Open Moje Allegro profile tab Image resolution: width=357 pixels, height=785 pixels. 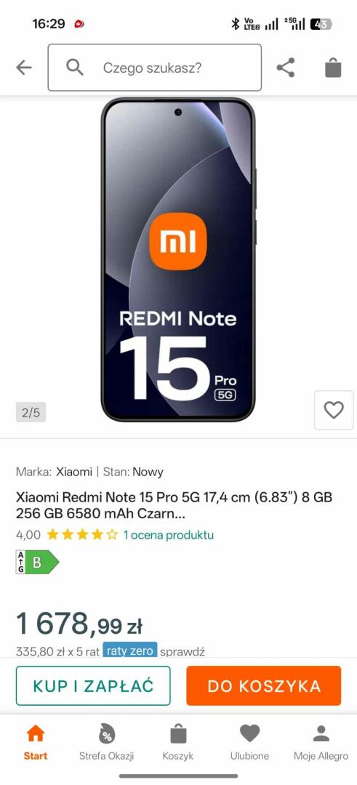[321, 742]
